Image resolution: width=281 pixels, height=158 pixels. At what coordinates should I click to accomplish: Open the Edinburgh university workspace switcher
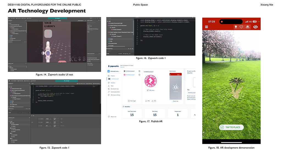(114, 71)
